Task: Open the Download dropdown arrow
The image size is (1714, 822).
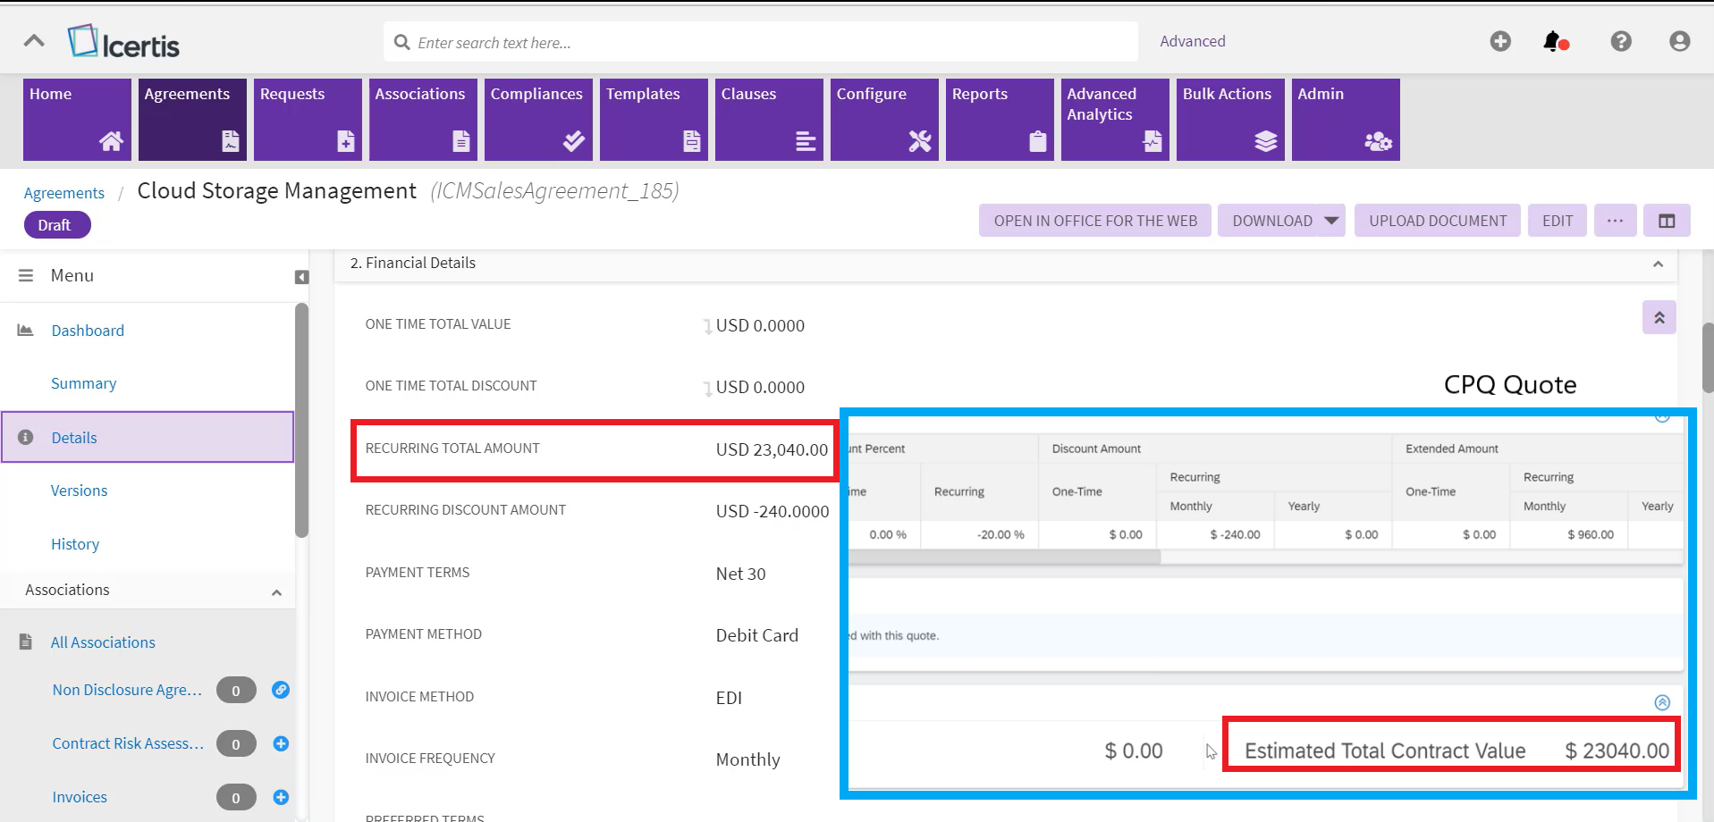Action: click(x=1330, y=221)
